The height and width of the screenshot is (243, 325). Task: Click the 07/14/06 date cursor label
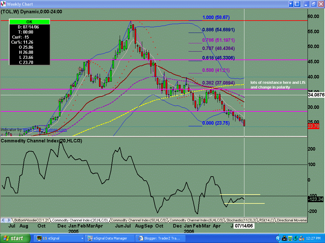click(x=244, y=226)
